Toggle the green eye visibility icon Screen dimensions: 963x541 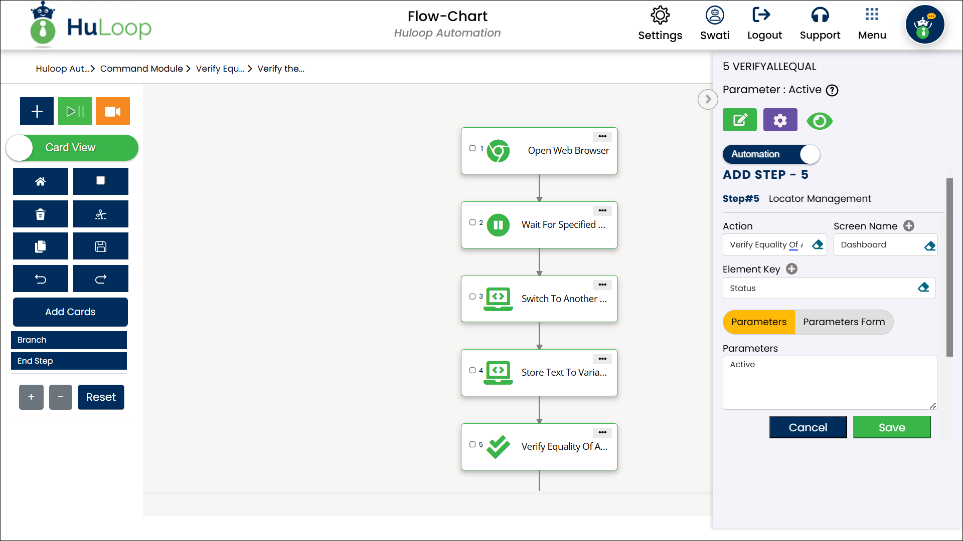(x=820, y=121)
